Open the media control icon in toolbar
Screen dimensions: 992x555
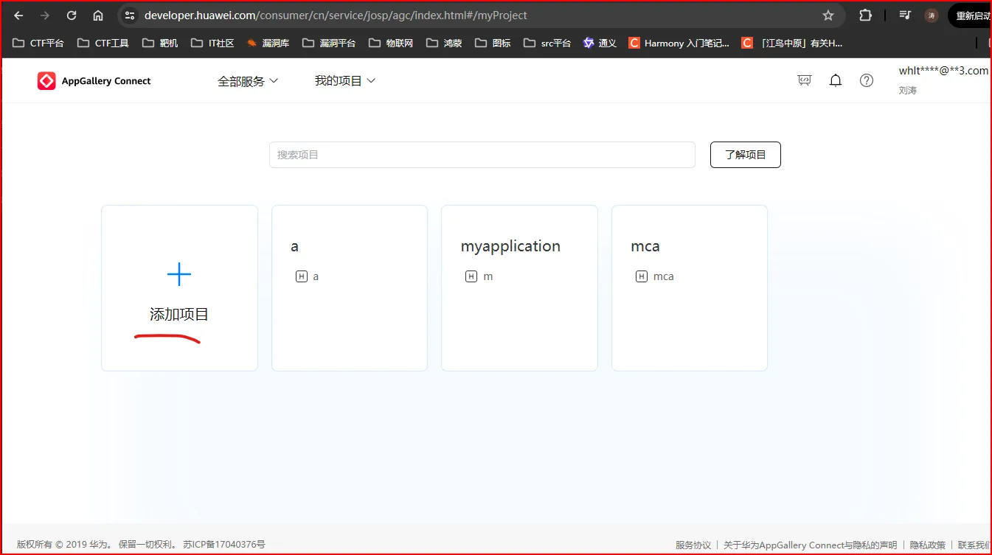[x=905, y=15]
